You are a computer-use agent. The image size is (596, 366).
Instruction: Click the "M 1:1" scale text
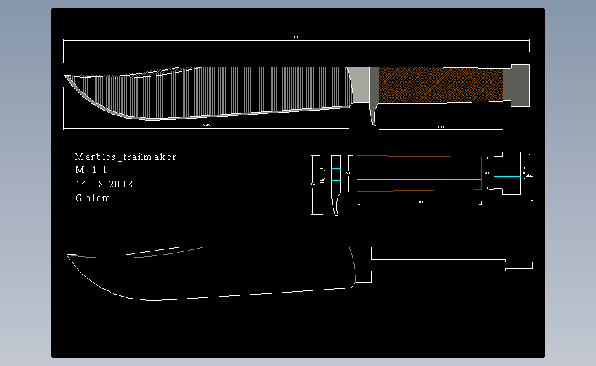pos(91,170)
